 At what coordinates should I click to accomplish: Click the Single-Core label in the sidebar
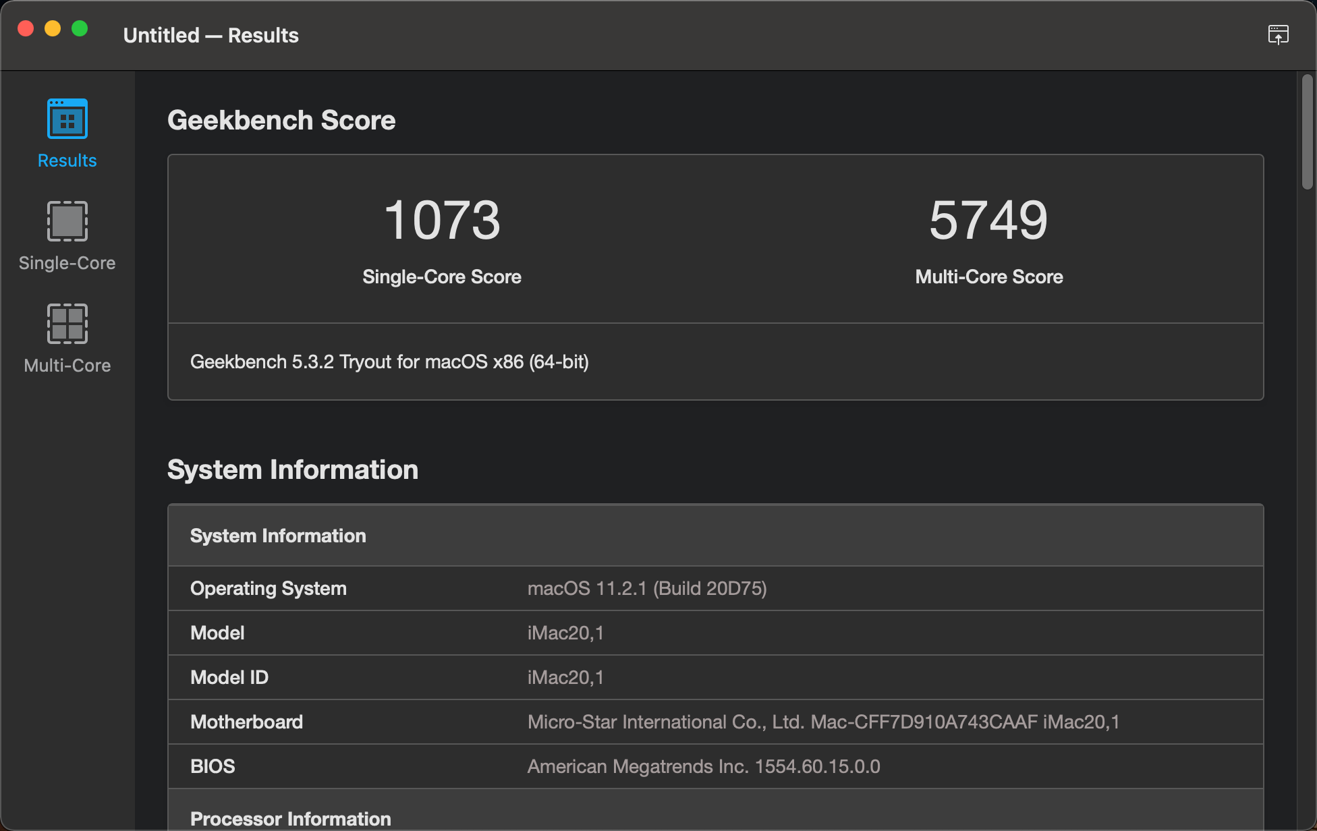67,263
